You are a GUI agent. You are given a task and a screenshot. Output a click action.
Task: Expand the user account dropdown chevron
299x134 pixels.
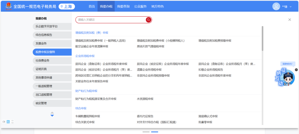[x=290, y=7]
